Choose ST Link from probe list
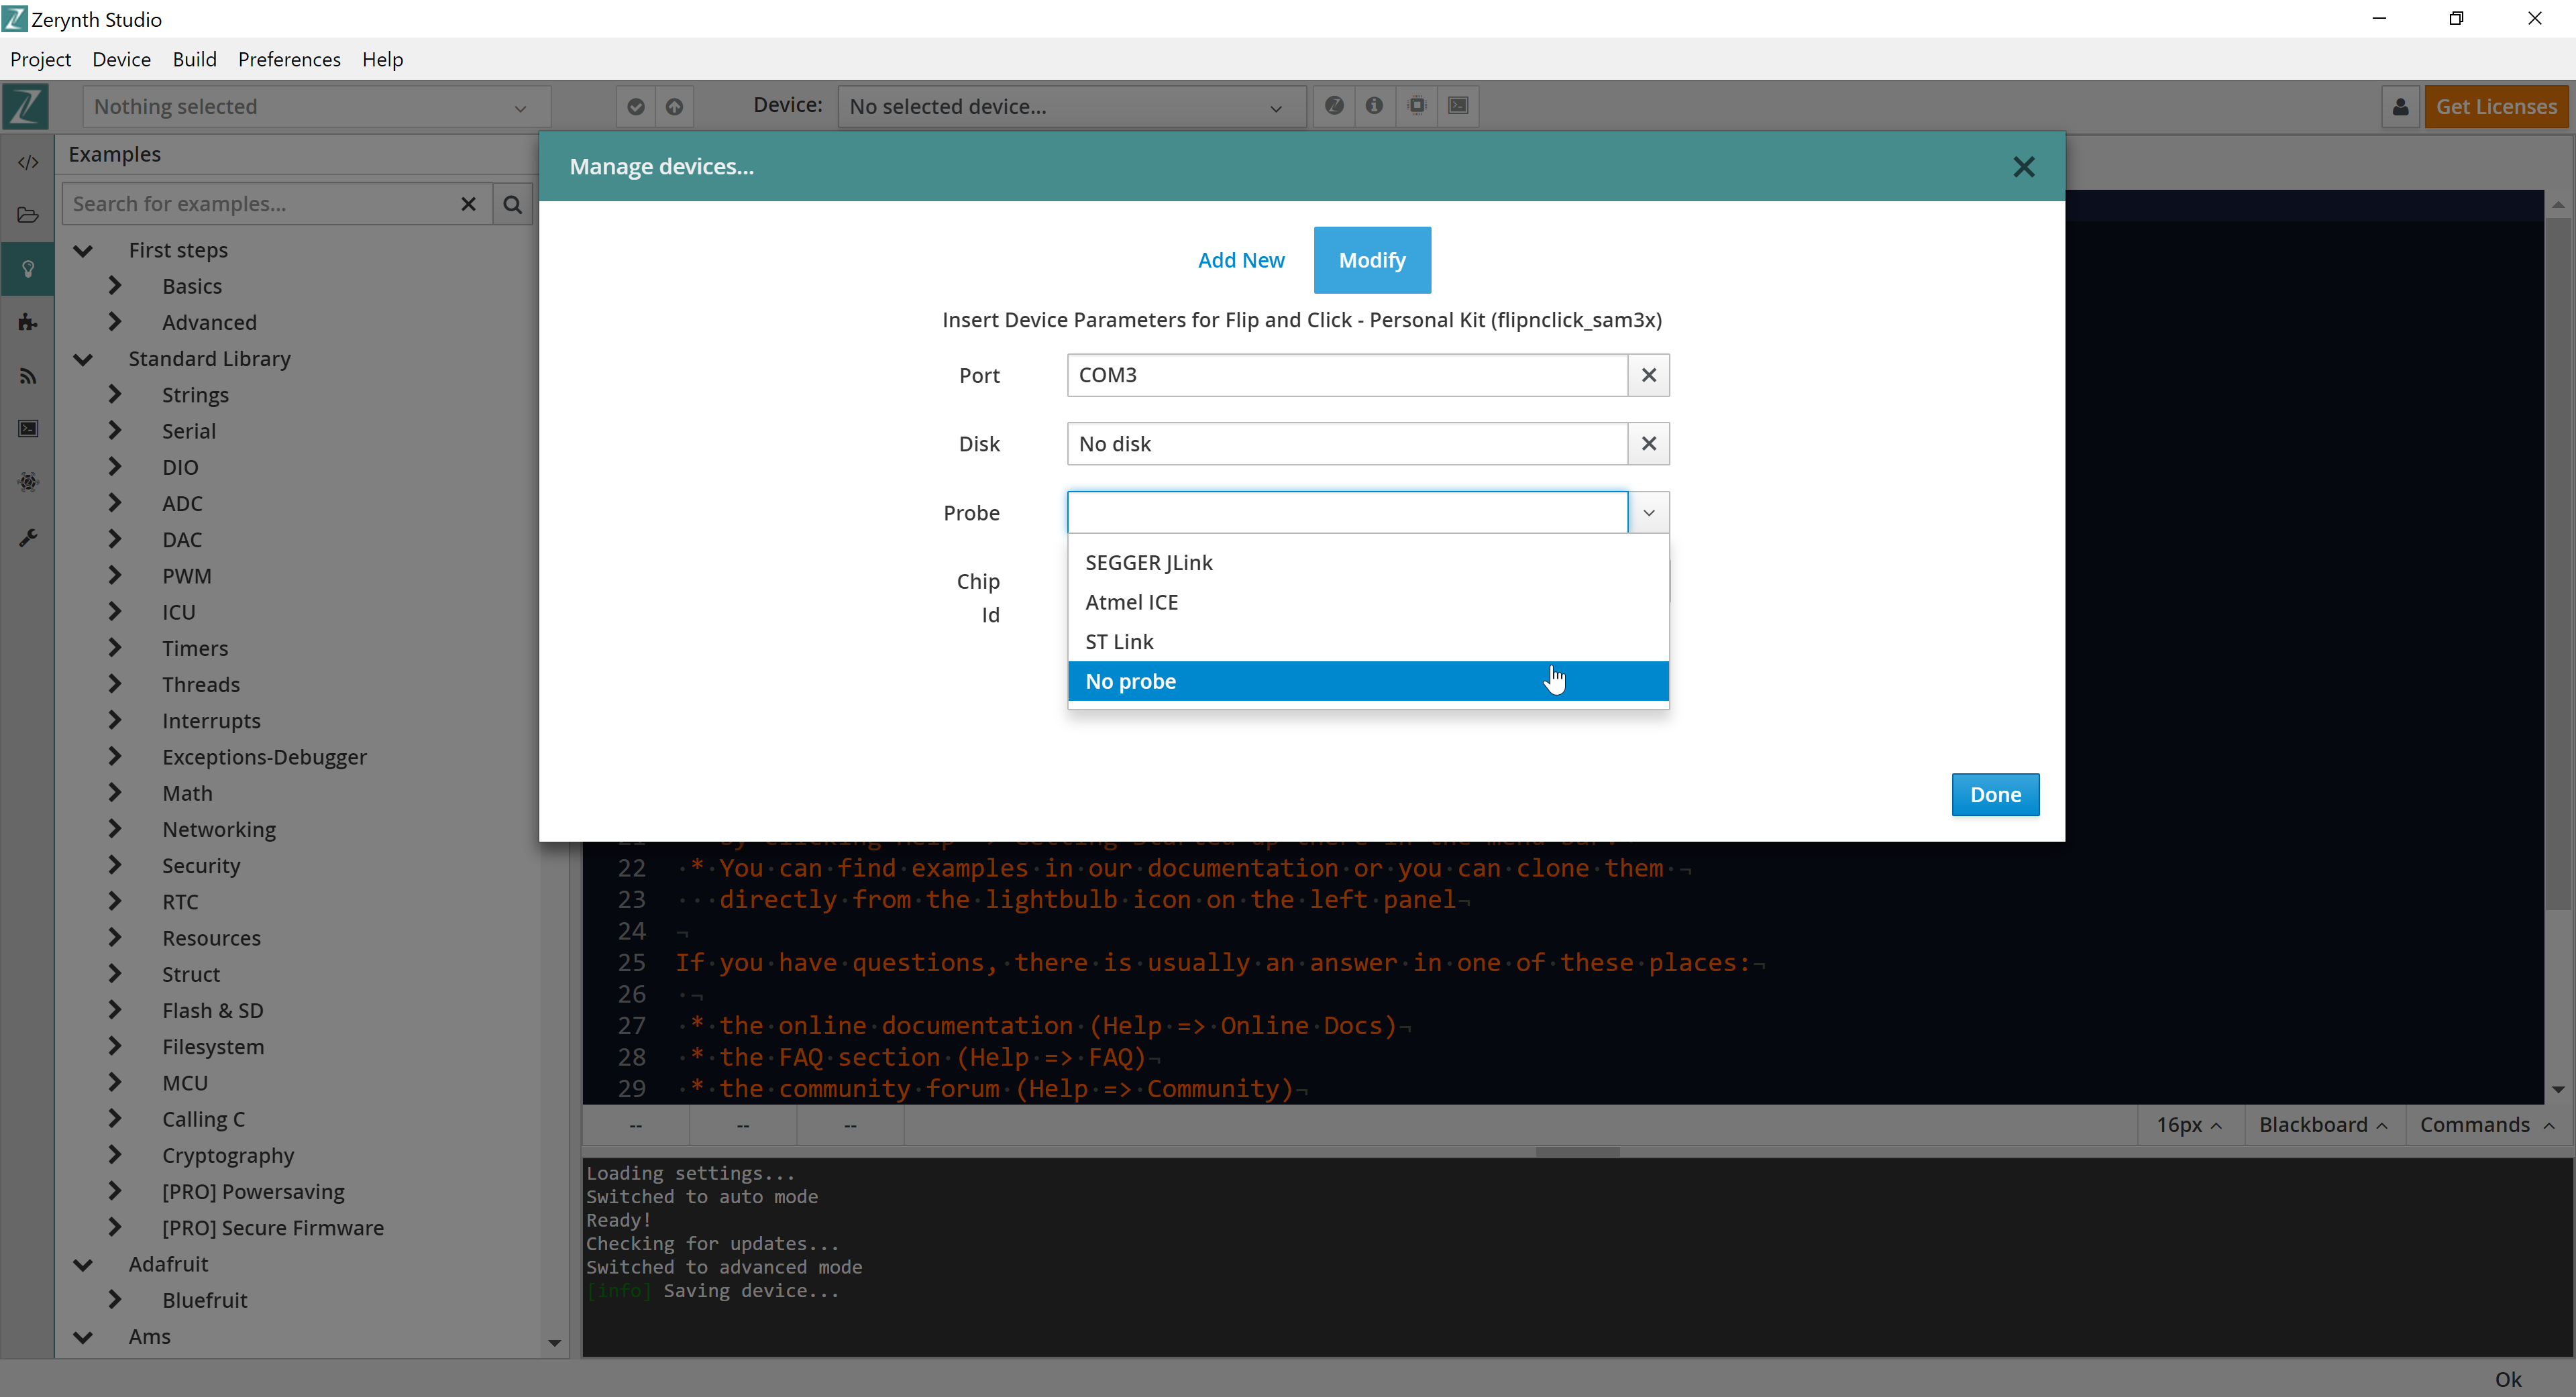 pos(1368,641)
